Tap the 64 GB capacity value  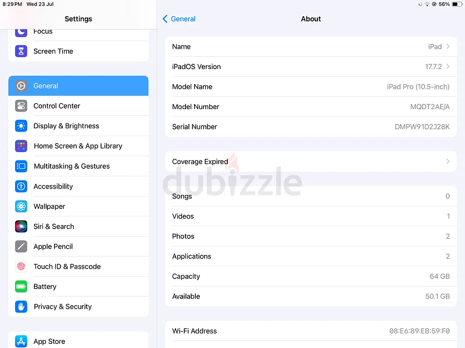(x=440, y=277)
